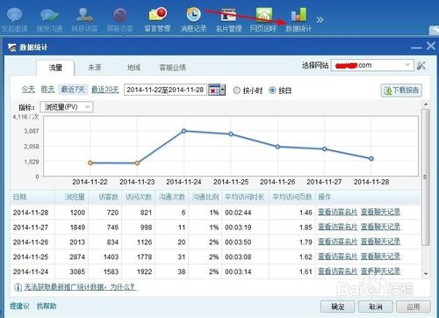Image resolution: width=439 pixels, height=318 pixels.
Task: Click the 网页回呼 web callback icon
Action: coord(263,19)
